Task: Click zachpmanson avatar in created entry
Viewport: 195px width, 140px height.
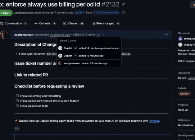Action: [60, 63]
